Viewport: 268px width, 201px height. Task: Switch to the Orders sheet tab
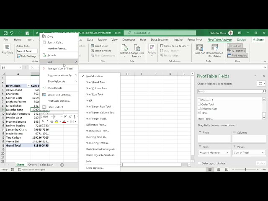click(33, 165)
